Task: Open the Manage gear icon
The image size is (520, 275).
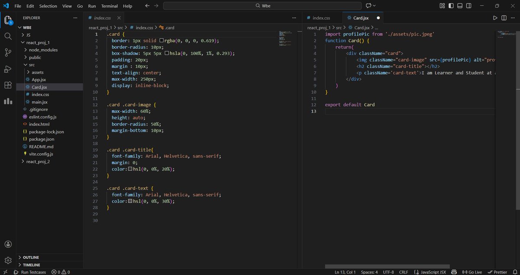Action: pos(8,260)
